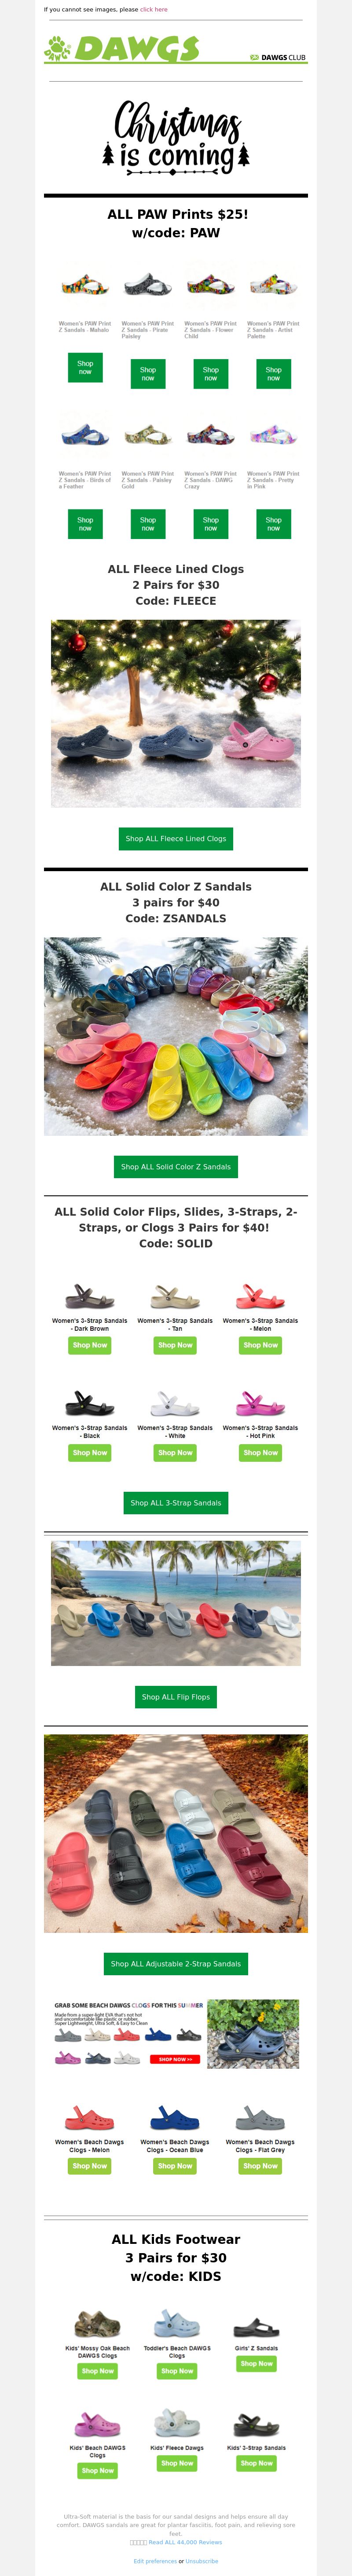
Task: Shop Now for Dark Brown 3-Strap Sandals
Action: point(90,1345)
